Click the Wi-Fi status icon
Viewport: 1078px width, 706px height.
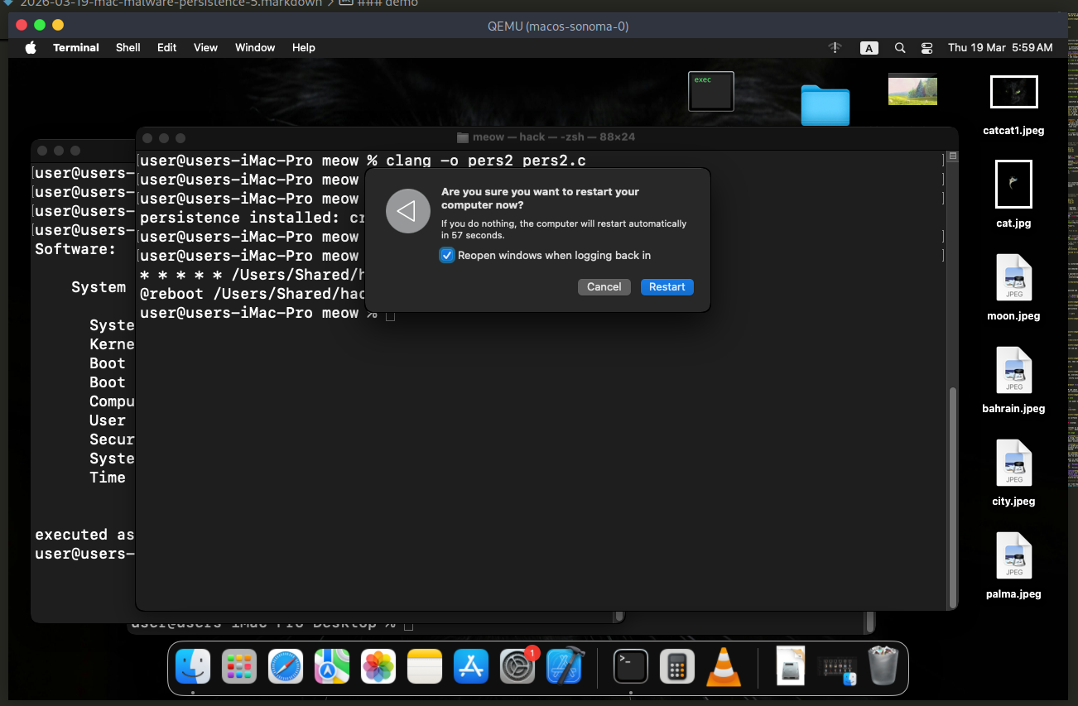click(x=835, y=48)
